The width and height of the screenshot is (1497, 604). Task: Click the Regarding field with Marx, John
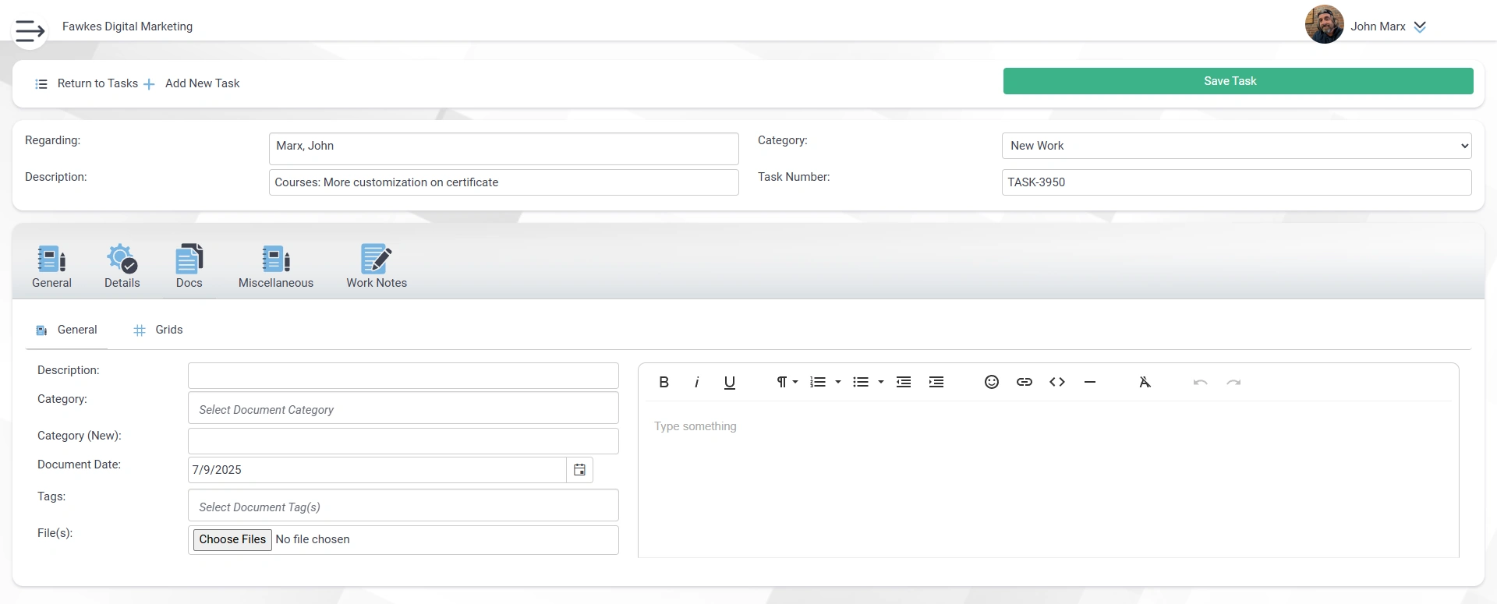click(504, 148)
